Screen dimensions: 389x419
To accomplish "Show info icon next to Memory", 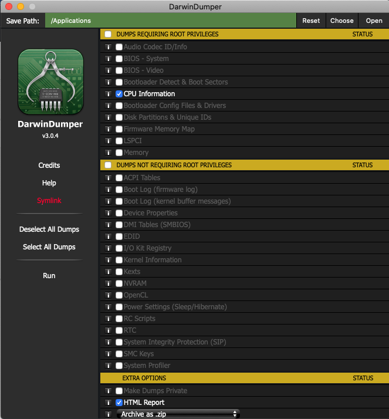I will [x=108, y=153].
